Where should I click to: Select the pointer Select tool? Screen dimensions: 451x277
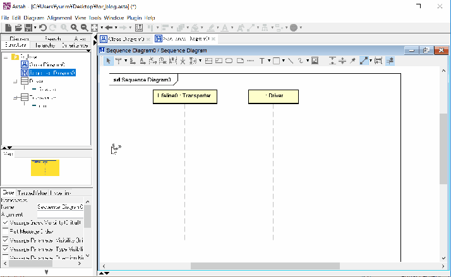(108, 61)
